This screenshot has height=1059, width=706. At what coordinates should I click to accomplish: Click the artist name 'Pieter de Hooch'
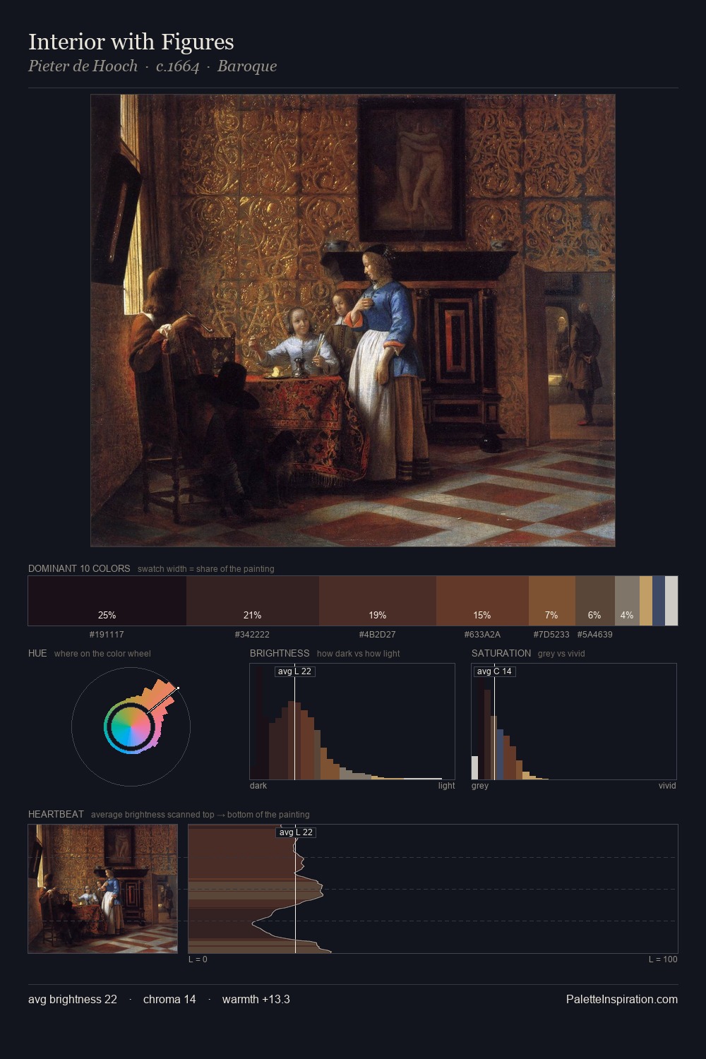coord(83,66)
